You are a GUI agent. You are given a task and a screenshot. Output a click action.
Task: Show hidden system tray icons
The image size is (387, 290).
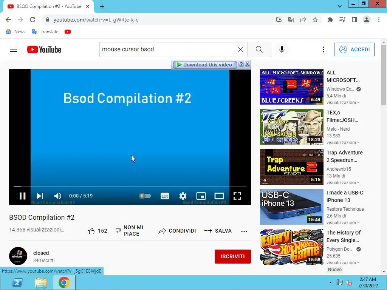(330, 282)
